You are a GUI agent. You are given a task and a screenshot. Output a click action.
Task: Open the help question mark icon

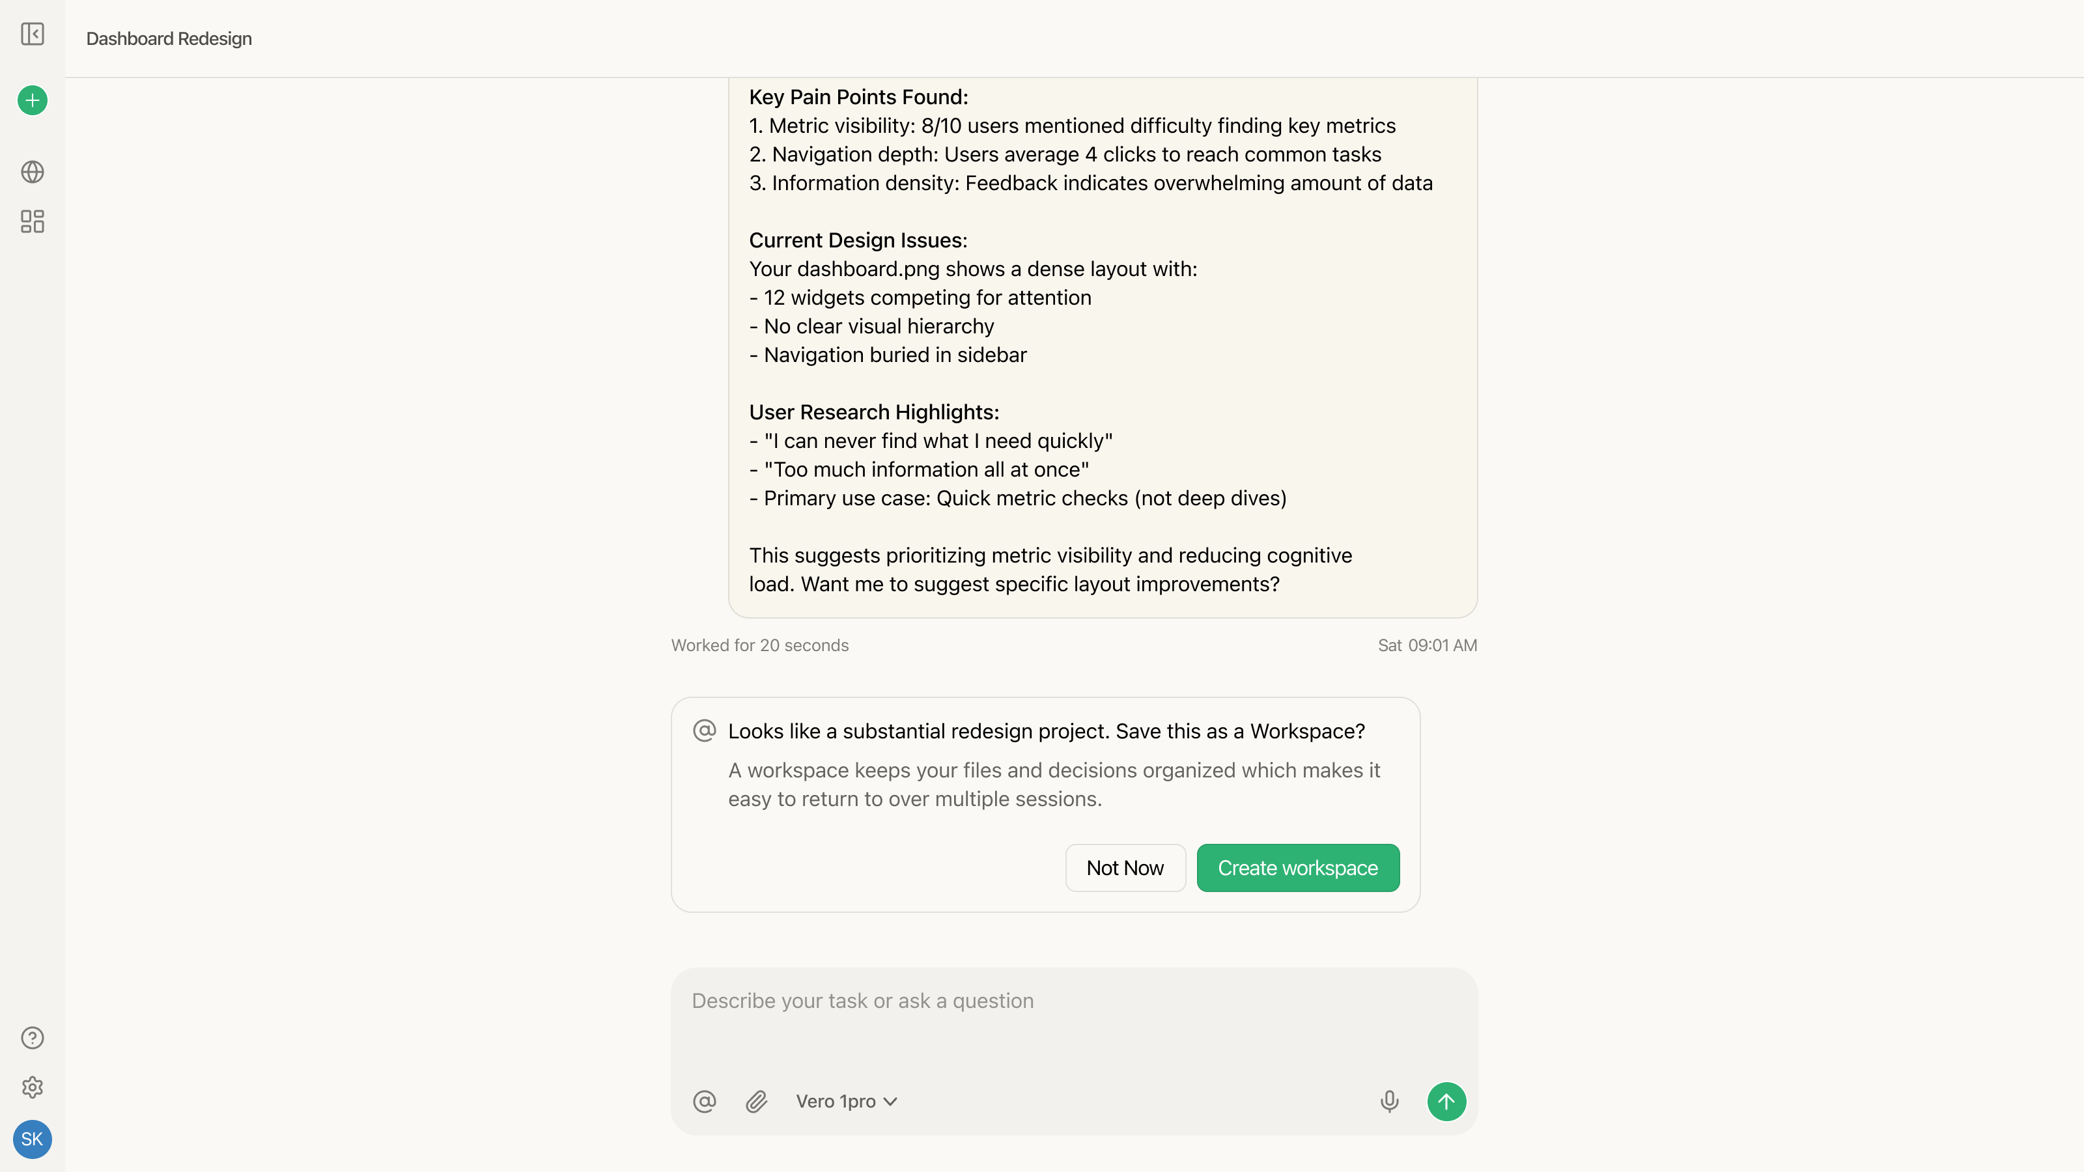pyautogui.click(x=33, y=1038)
